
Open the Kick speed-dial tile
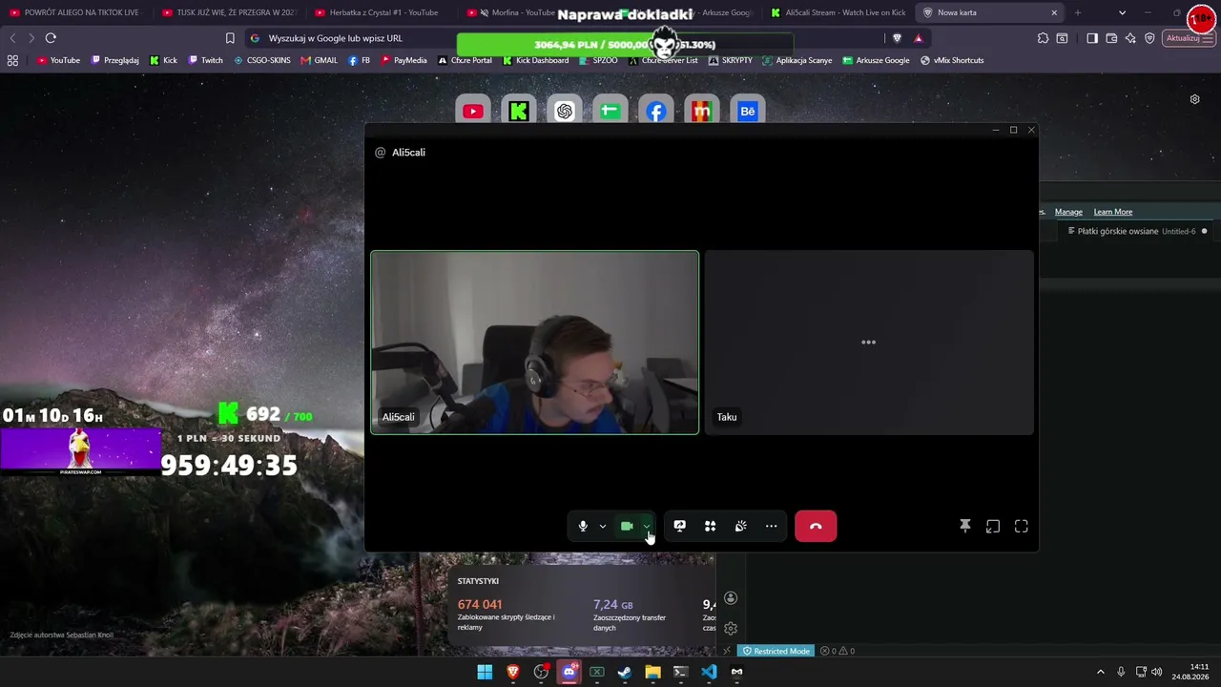(519, 112)
